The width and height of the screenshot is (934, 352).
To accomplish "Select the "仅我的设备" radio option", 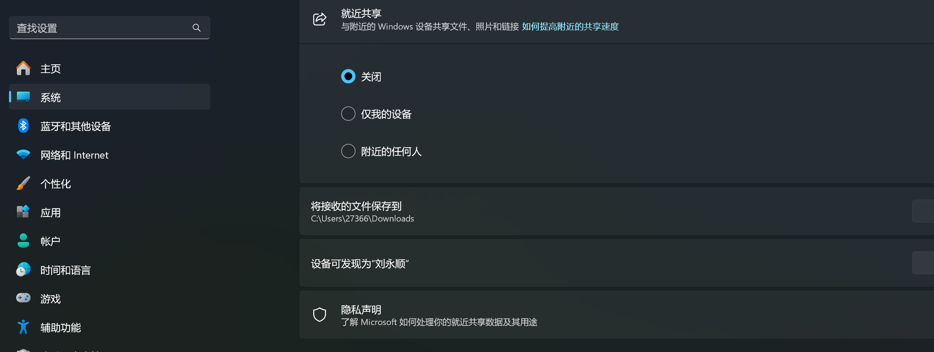I will click(x=348, y=114).
